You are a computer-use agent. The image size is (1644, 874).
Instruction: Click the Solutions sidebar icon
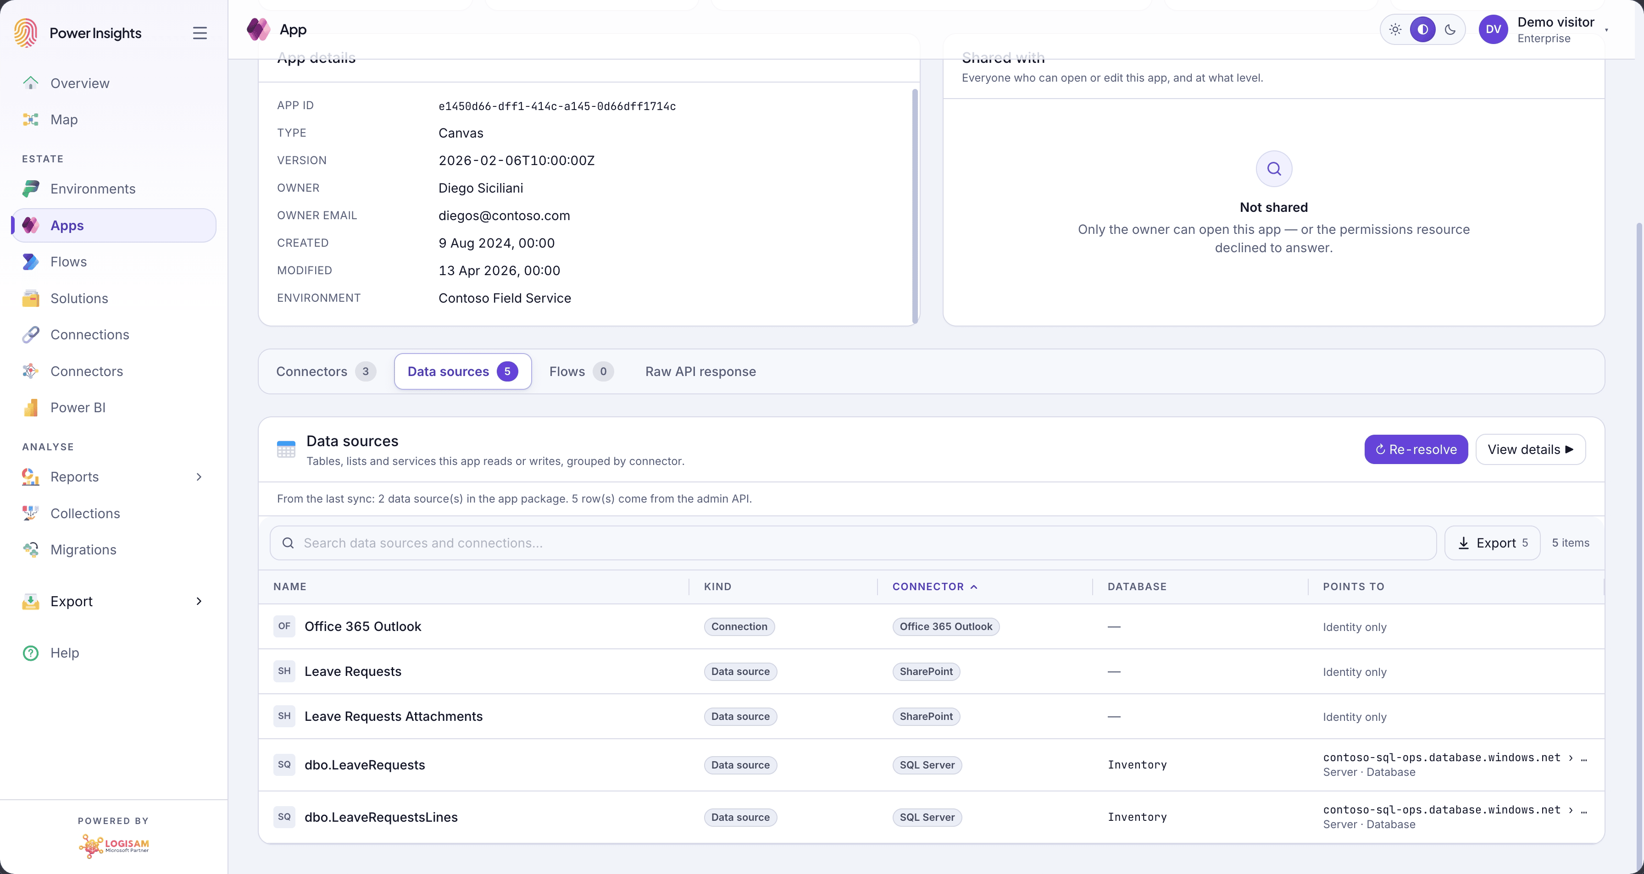click(x=31, y=298)
